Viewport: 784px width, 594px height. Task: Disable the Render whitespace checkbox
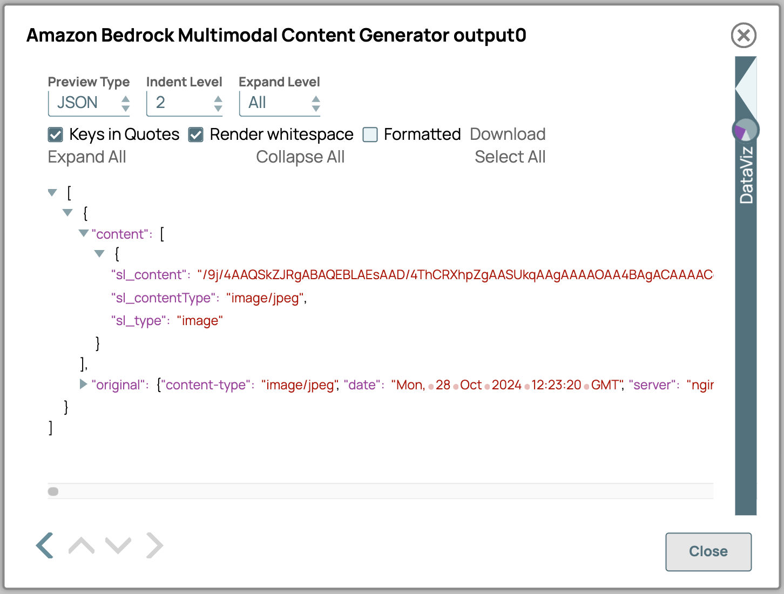(x=196, y=134)
